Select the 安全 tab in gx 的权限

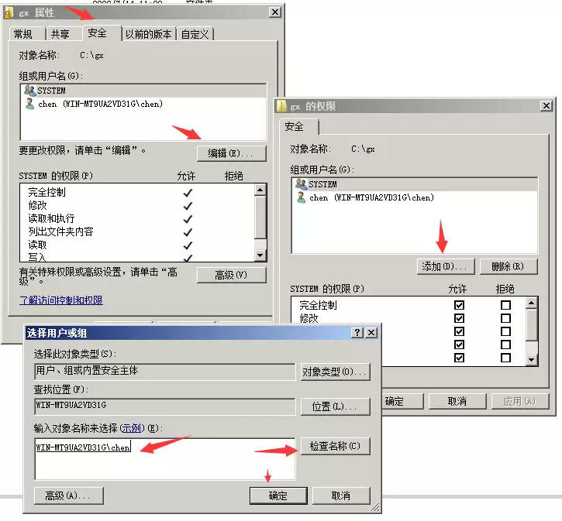[x=298, y=127]
